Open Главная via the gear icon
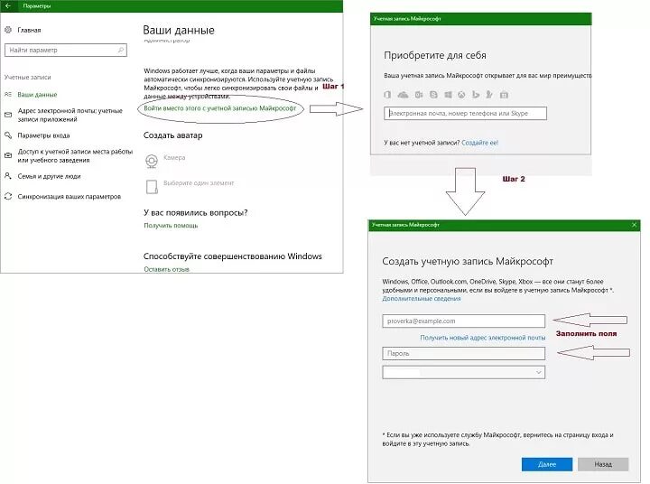The width and height of the screenshot is (650, 484). 8,30
